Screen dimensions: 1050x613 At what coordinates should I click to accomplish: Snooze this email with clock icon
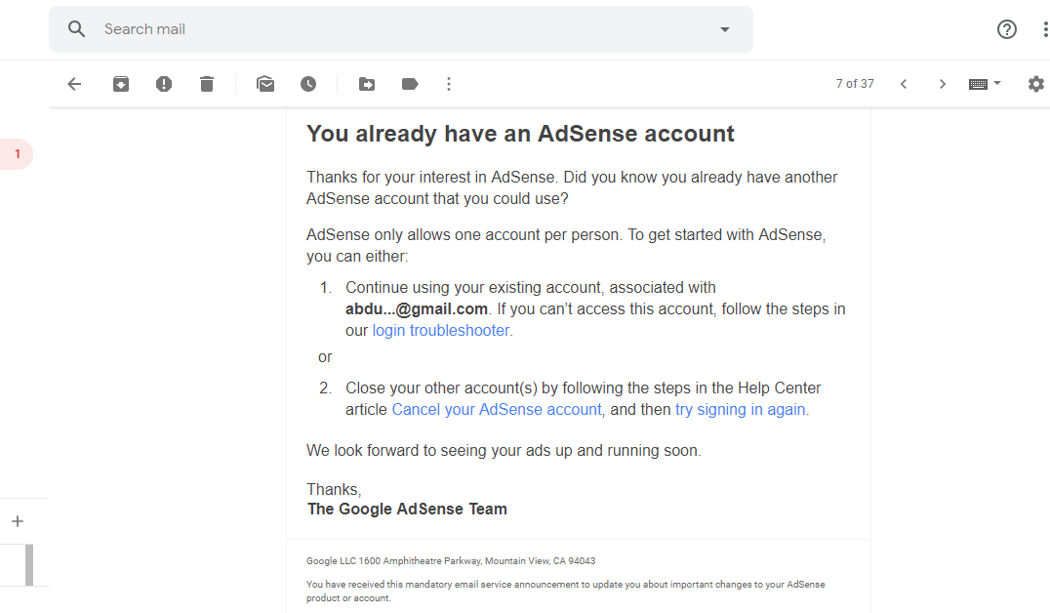(x=308, y=84)
